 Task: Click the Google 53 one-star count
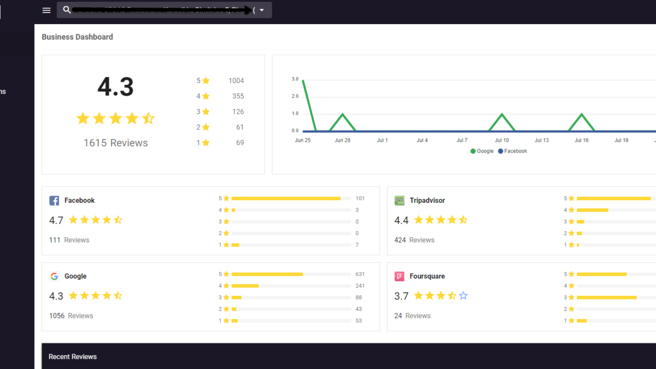click(359, 321)
